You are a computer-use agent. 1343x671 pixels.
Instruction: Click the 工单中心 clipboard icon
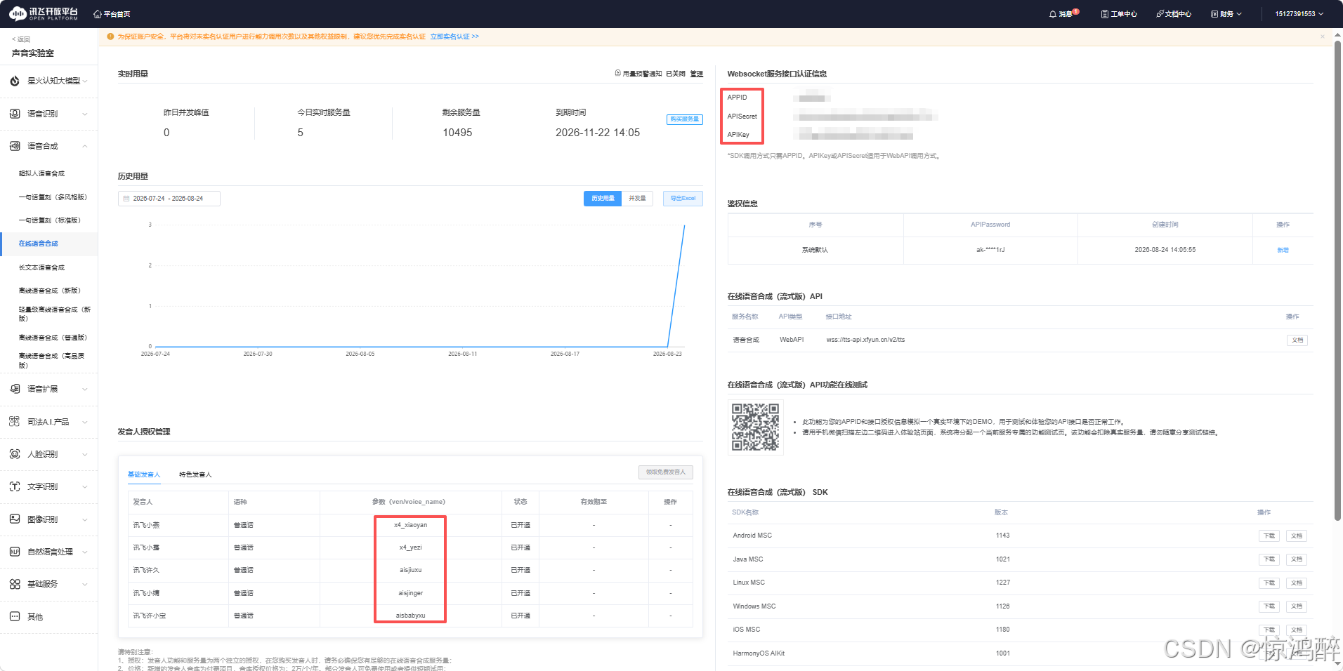click(x=1105, y=14)
